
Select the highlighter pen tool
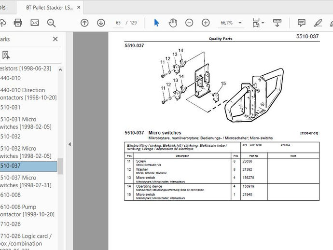coord(318,23)
